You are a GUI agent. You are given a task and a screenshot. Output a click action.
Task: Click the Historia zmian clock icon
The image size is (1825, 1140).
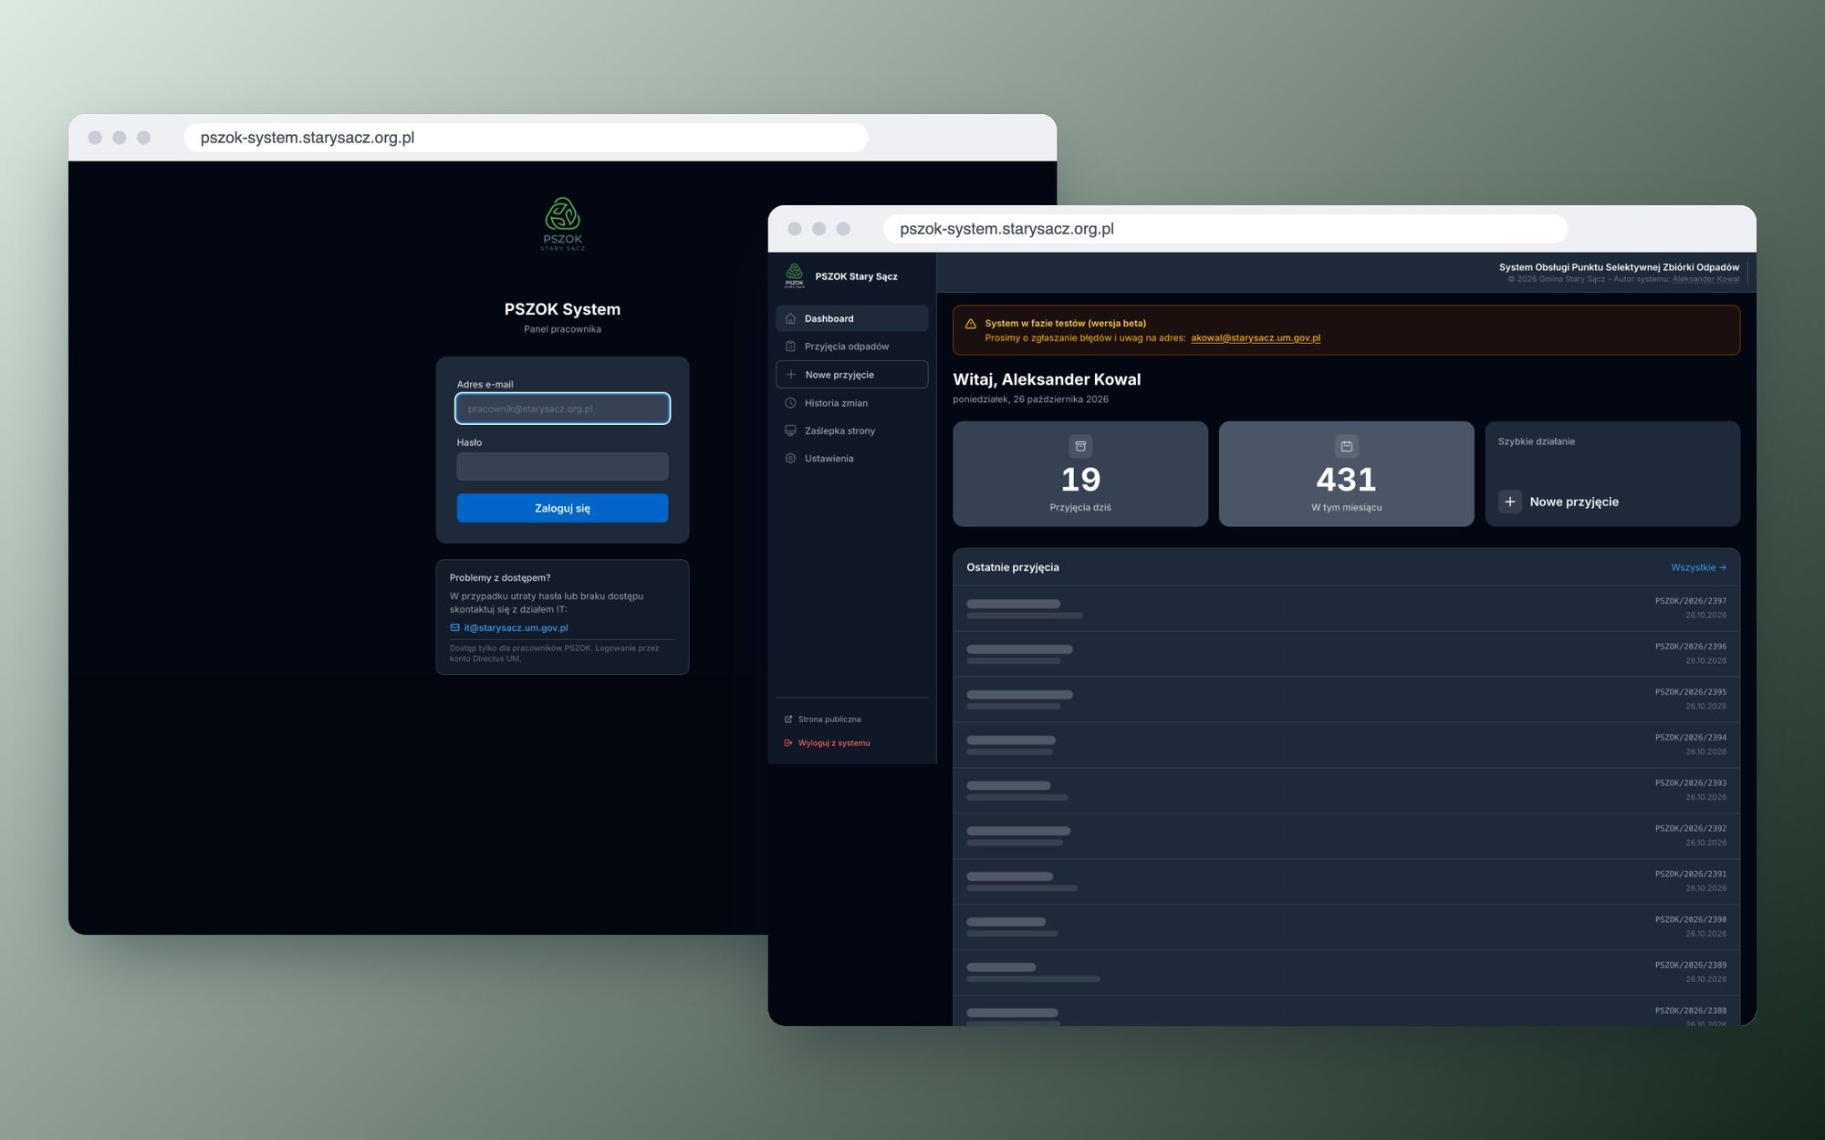point(790,403)
